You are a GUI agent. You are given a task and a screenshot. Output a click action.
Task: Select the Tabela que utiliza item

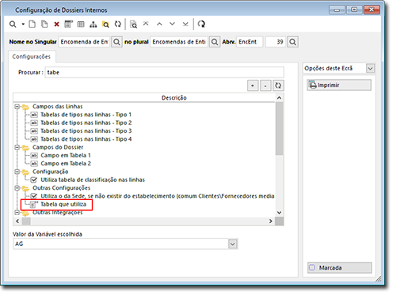pos(63,204)
